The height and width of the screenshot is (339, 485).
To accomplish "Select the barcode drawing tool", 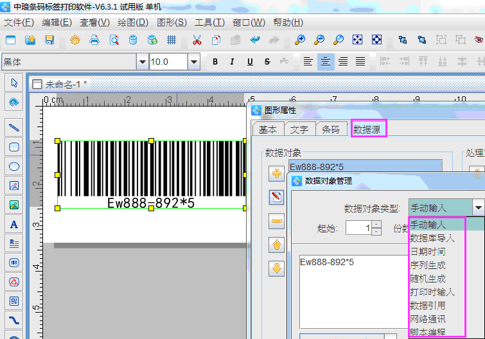I will click(14, 263).
